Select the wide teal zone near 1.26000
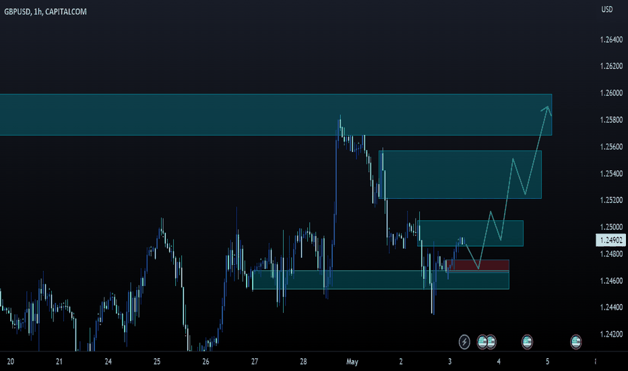The width and height of the screenshot is (628, 371). [276, 115]
